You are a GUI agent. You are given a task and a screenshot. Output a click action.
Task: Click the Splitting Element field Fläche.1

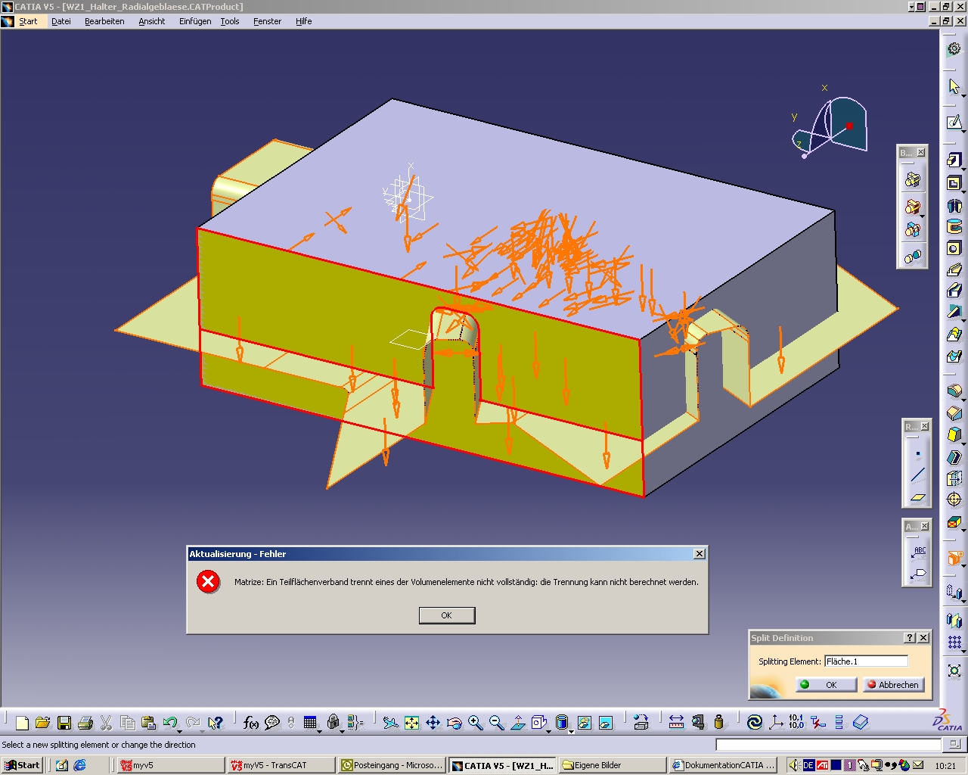pyautogui.click(x=866, y=661)
